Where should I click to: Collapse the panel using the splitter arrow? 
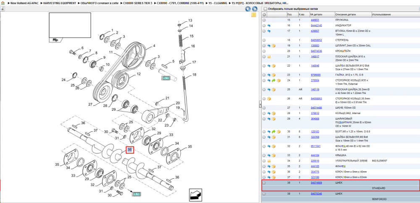[260, 105]
